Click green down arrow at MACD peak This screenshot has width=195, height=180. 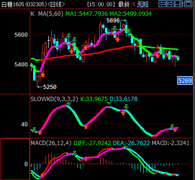(x=126, y=147)
